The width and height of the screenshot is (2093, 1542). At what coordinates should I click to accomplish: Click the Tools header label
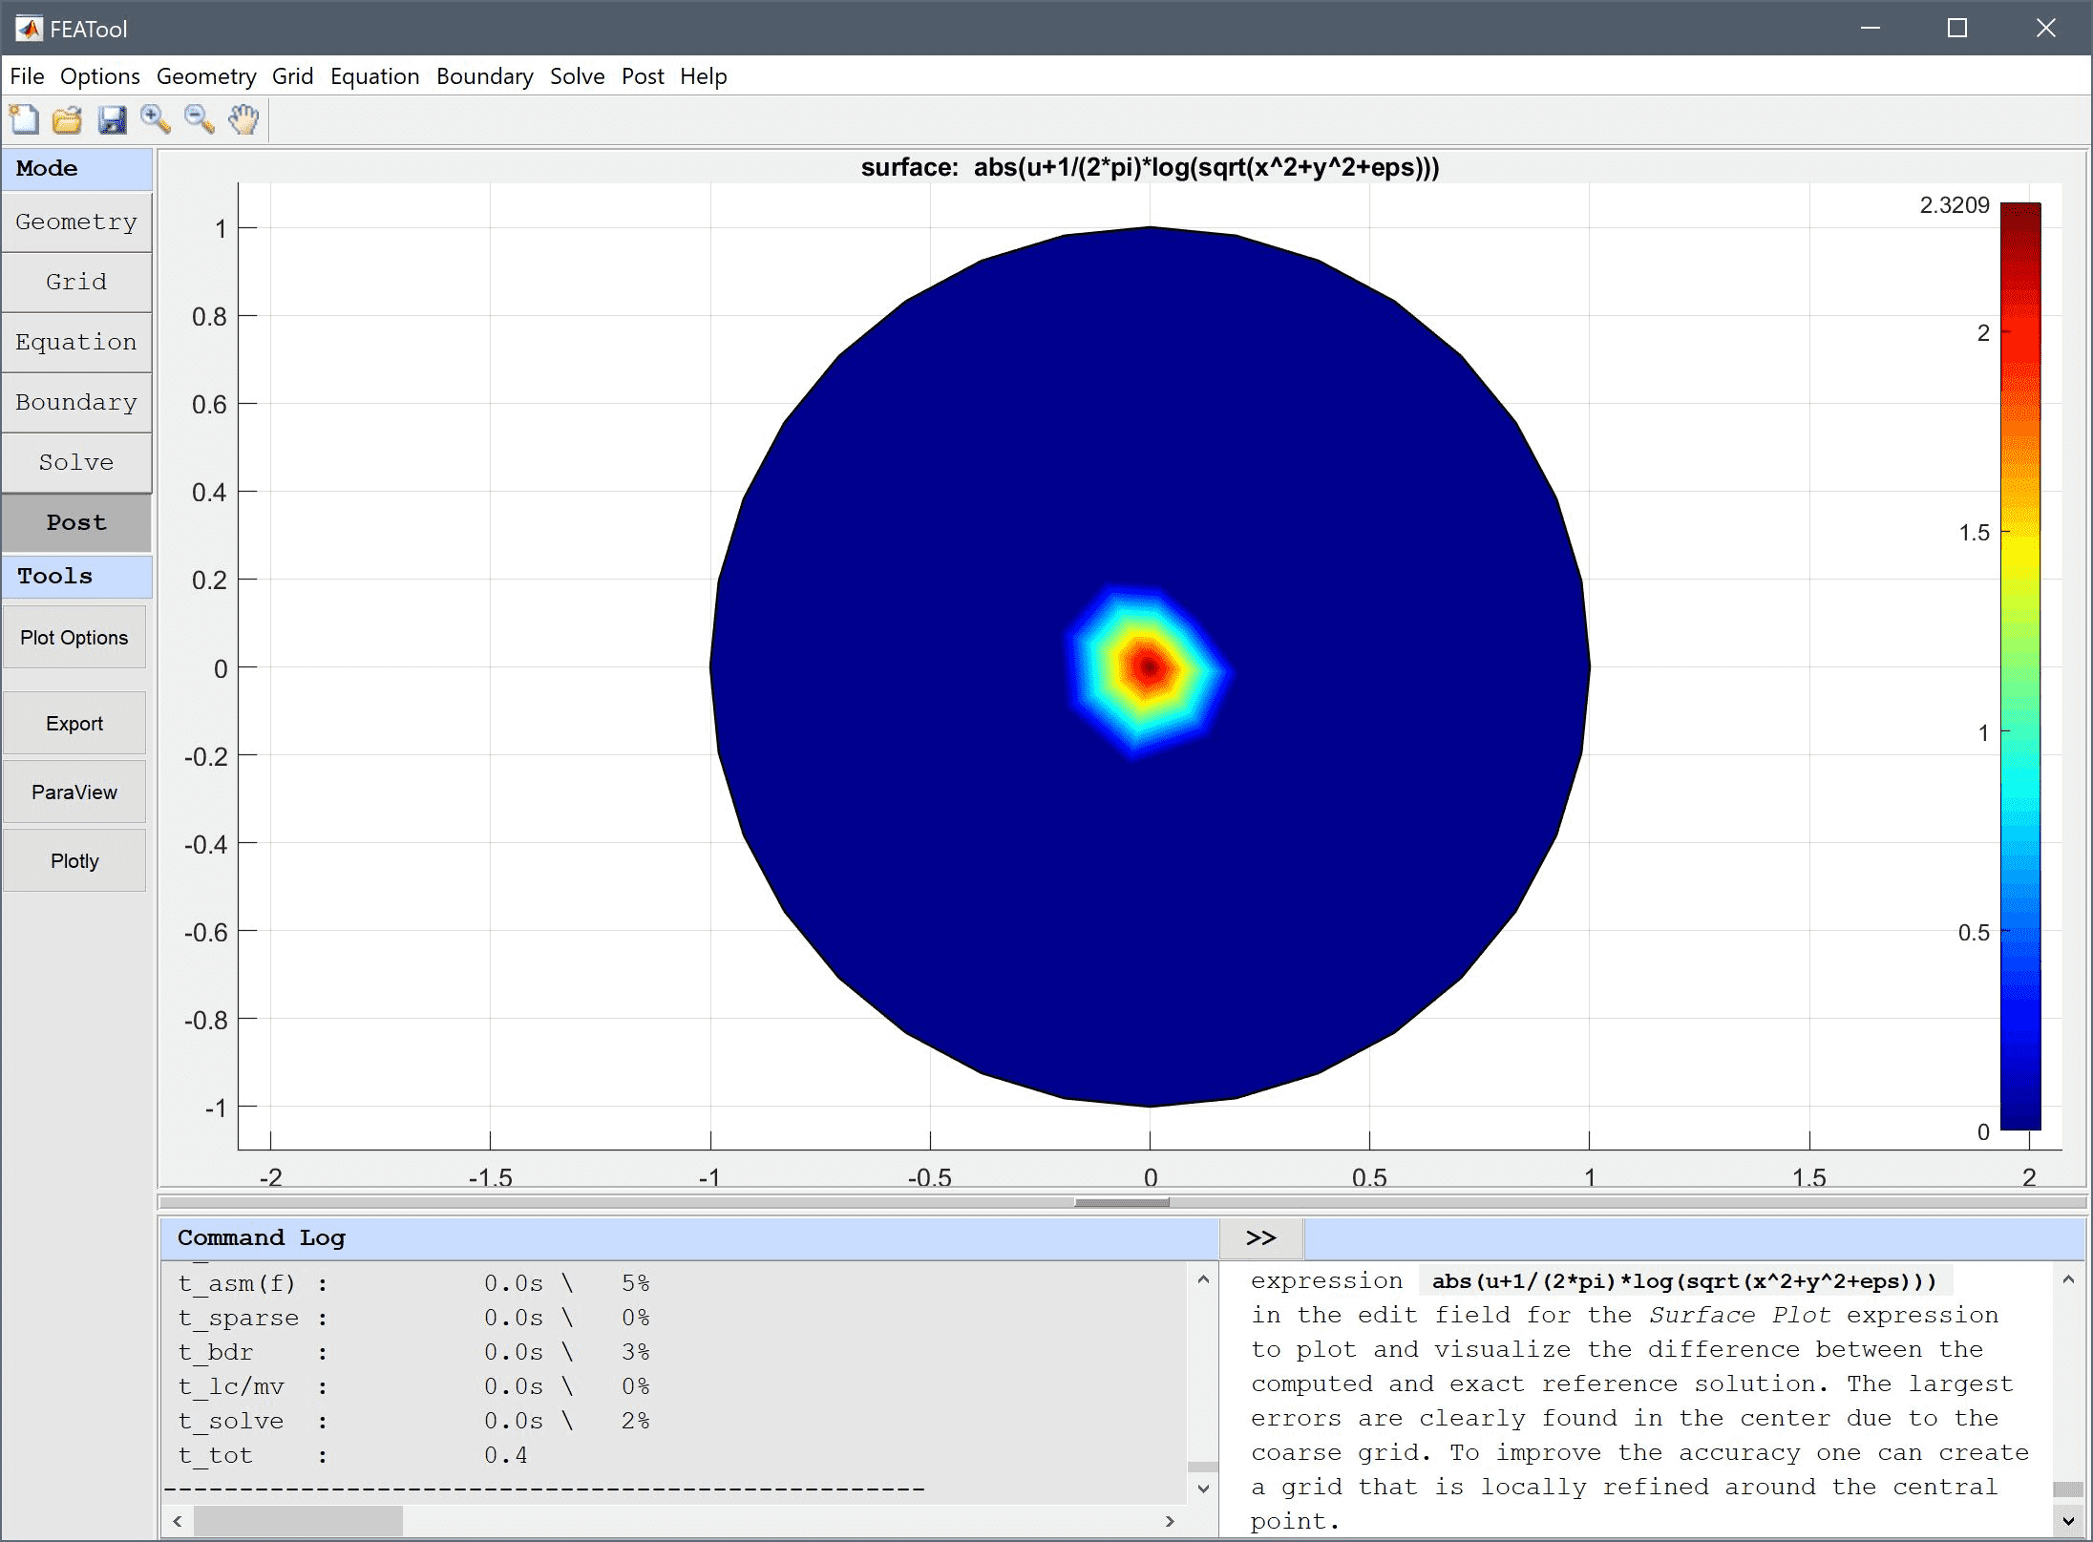[55, 577]
